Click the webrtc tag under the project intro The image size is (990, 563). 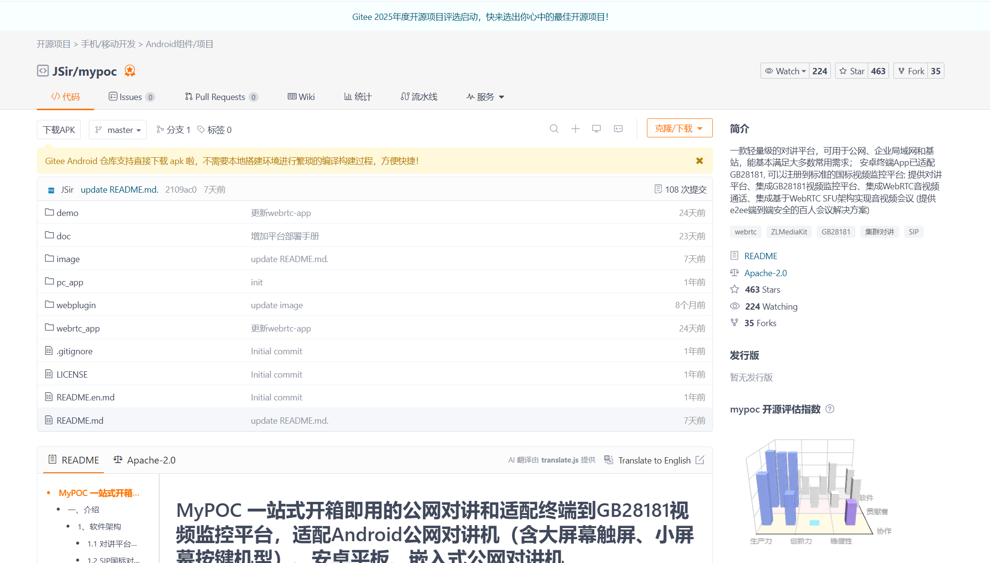click(x=745, y=232)
